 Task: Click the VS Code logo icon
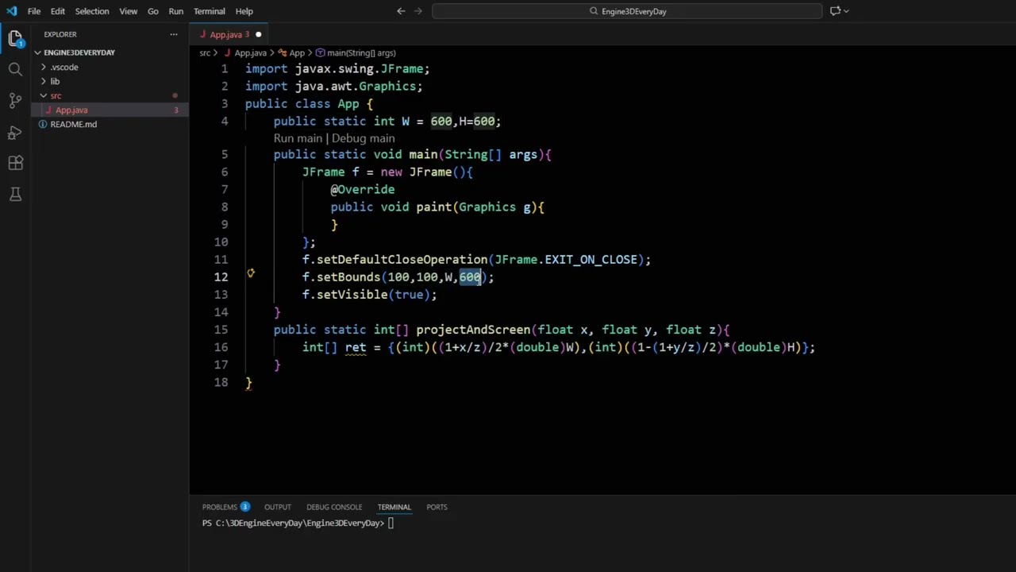[x=11, y=11]
